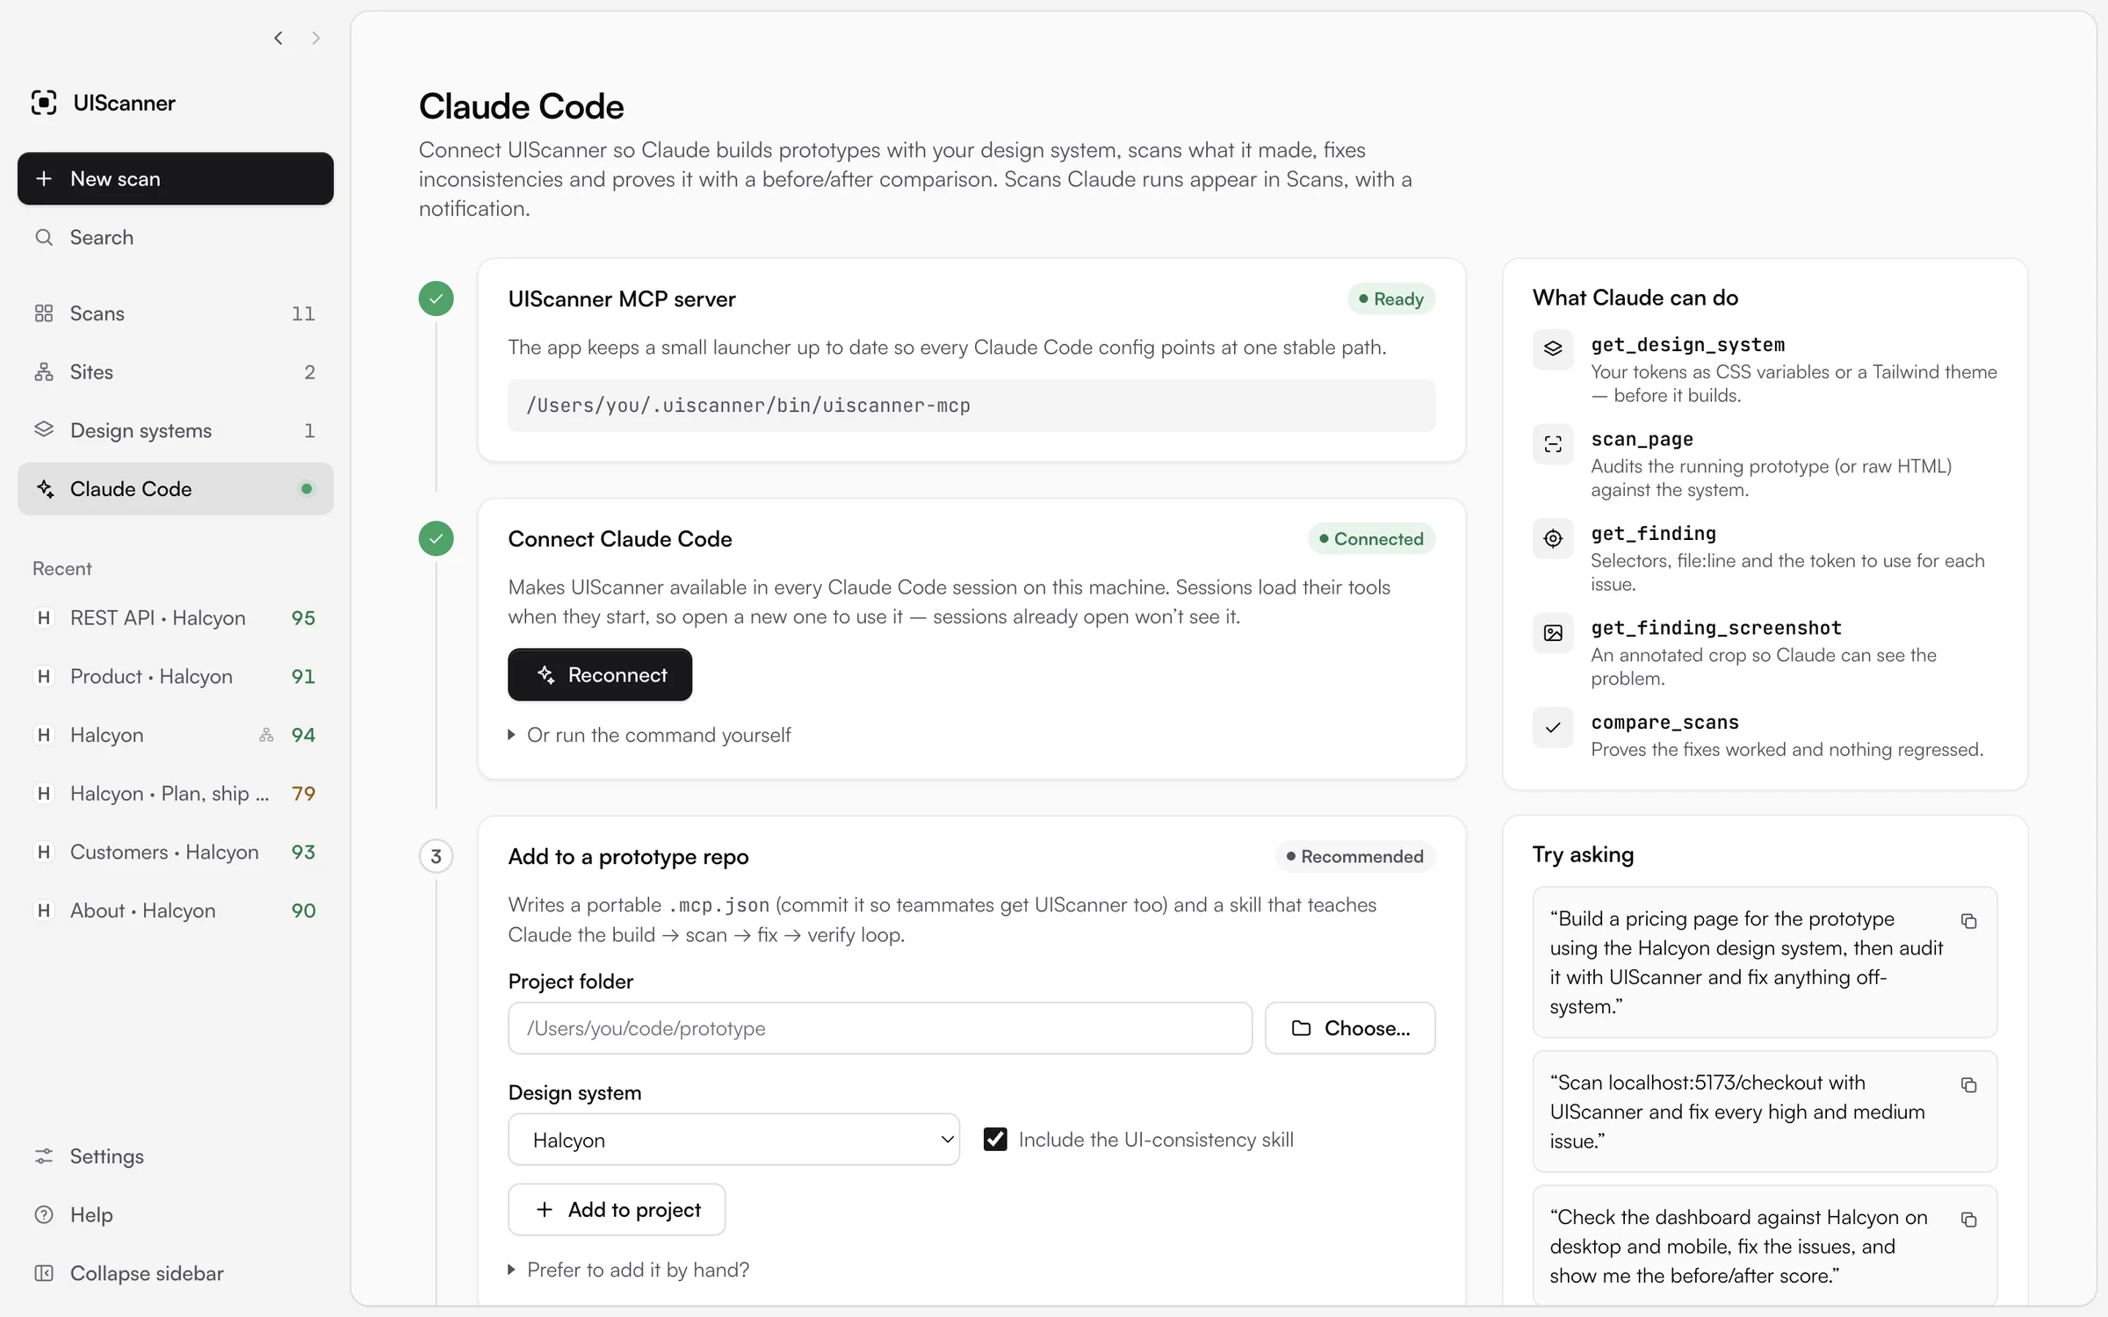Copy the pricing page prompt
The width and height of the screenshot is (2108, 1317).
point(1968,921)
